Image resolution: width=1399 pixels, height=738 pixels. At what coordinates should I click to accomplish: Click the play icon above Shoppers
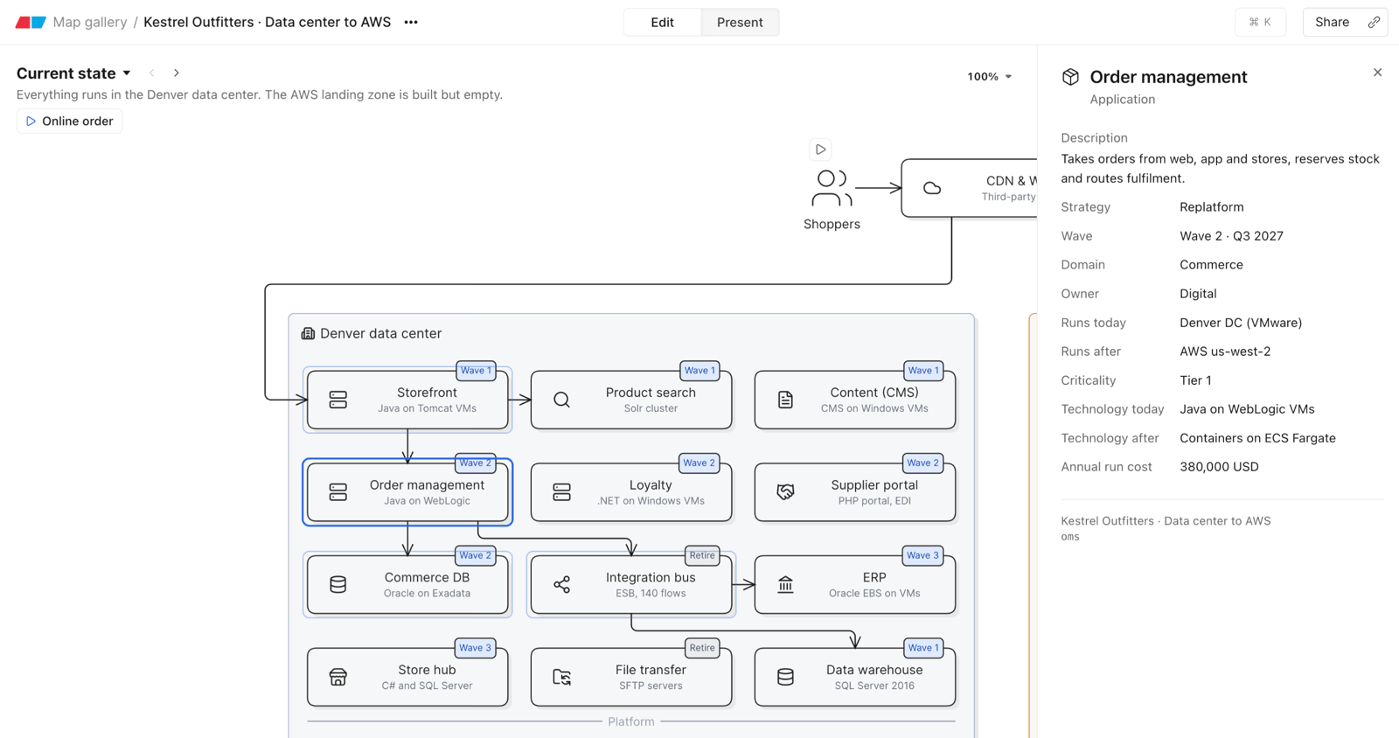click(820, 150)
